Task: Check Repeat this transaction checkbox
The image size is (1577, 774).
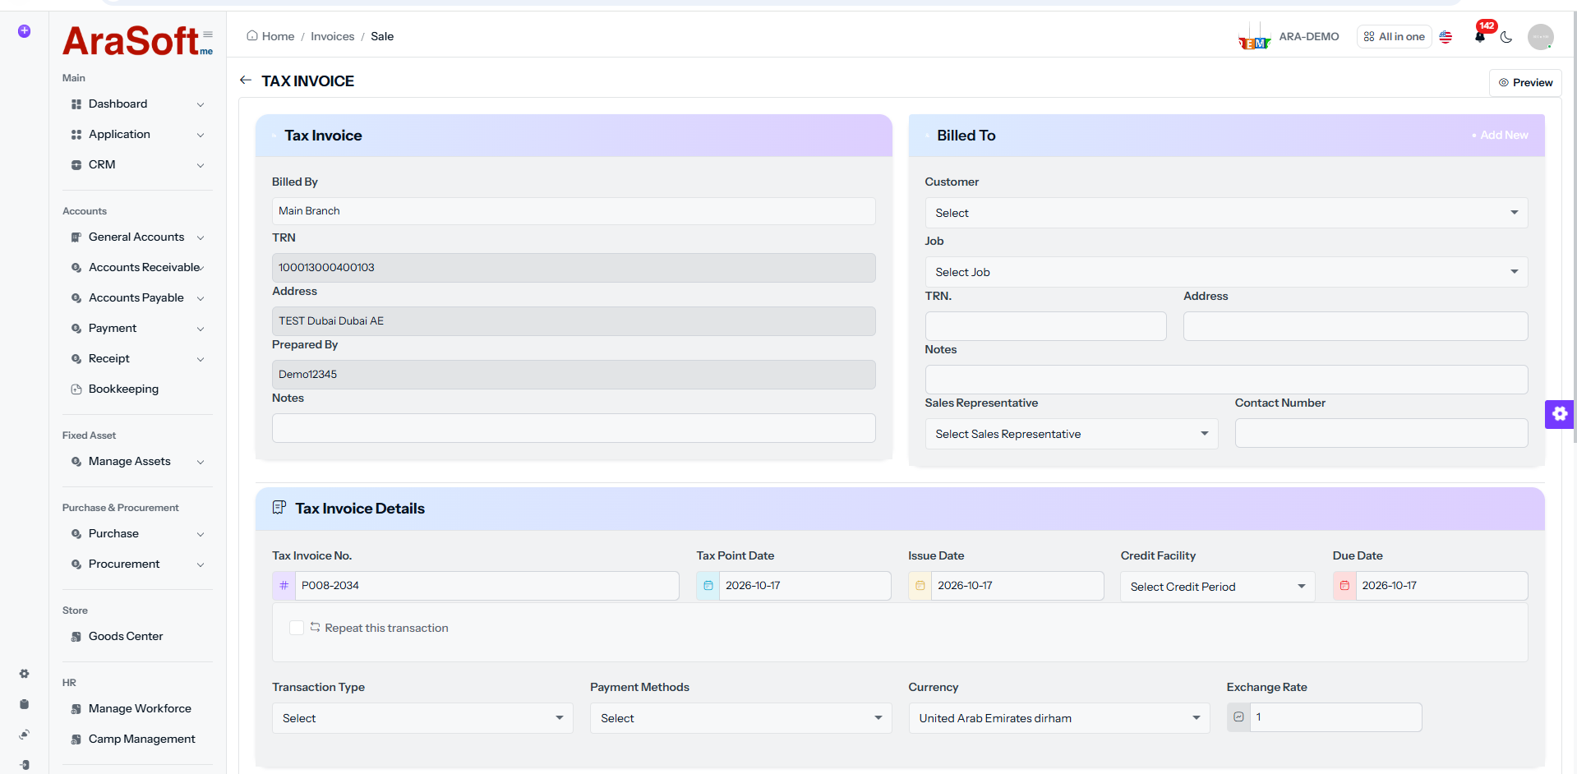Action: 297,628
